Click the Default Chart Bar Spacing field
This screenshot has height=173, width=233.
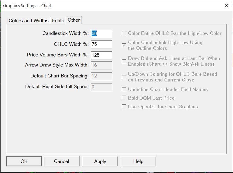tap(101, 76)
